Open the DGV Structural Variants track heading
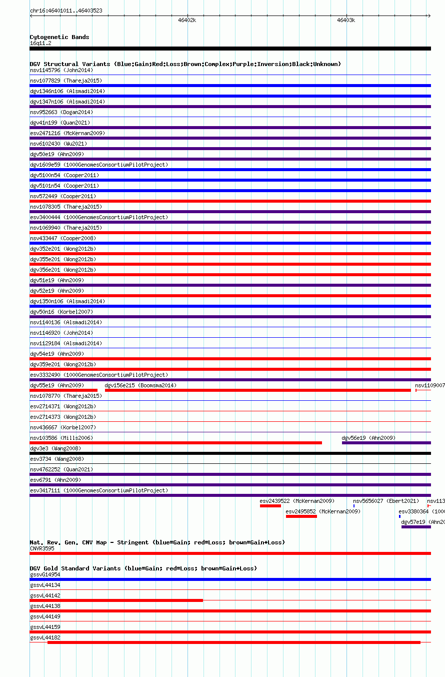The height and width of the screenshot is (677, 445). [185, 64]
